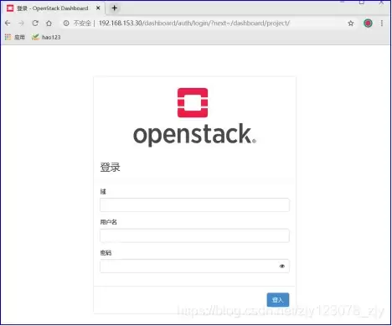Focus the 密码 (password) input field
Screen dimensions: 392x326
[x=194, y=266]
